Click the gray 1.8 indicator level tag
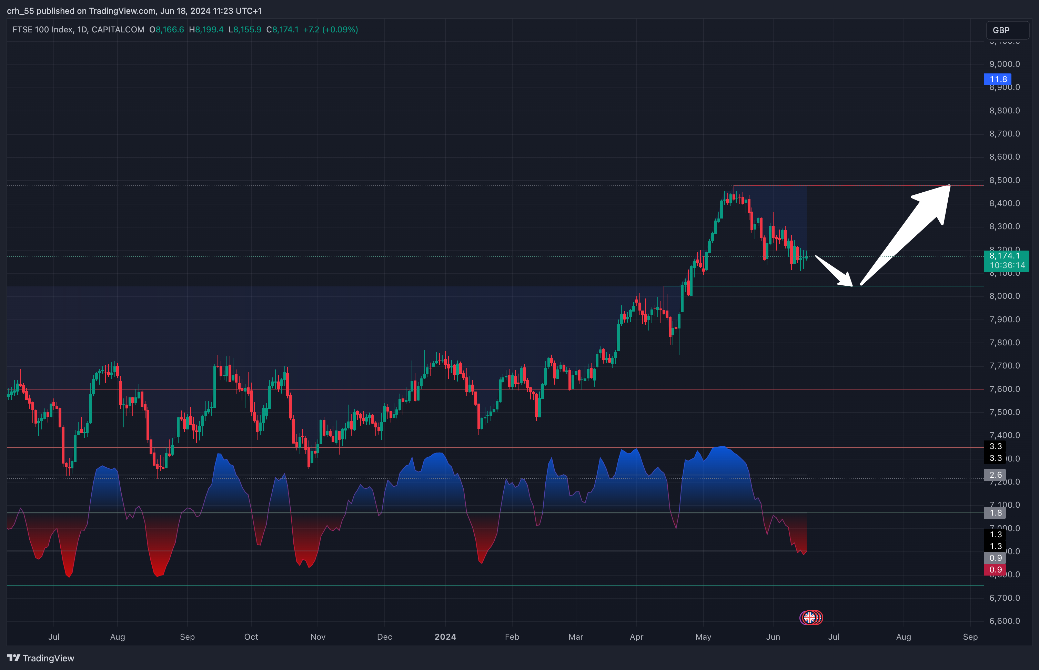 point(995,512)
